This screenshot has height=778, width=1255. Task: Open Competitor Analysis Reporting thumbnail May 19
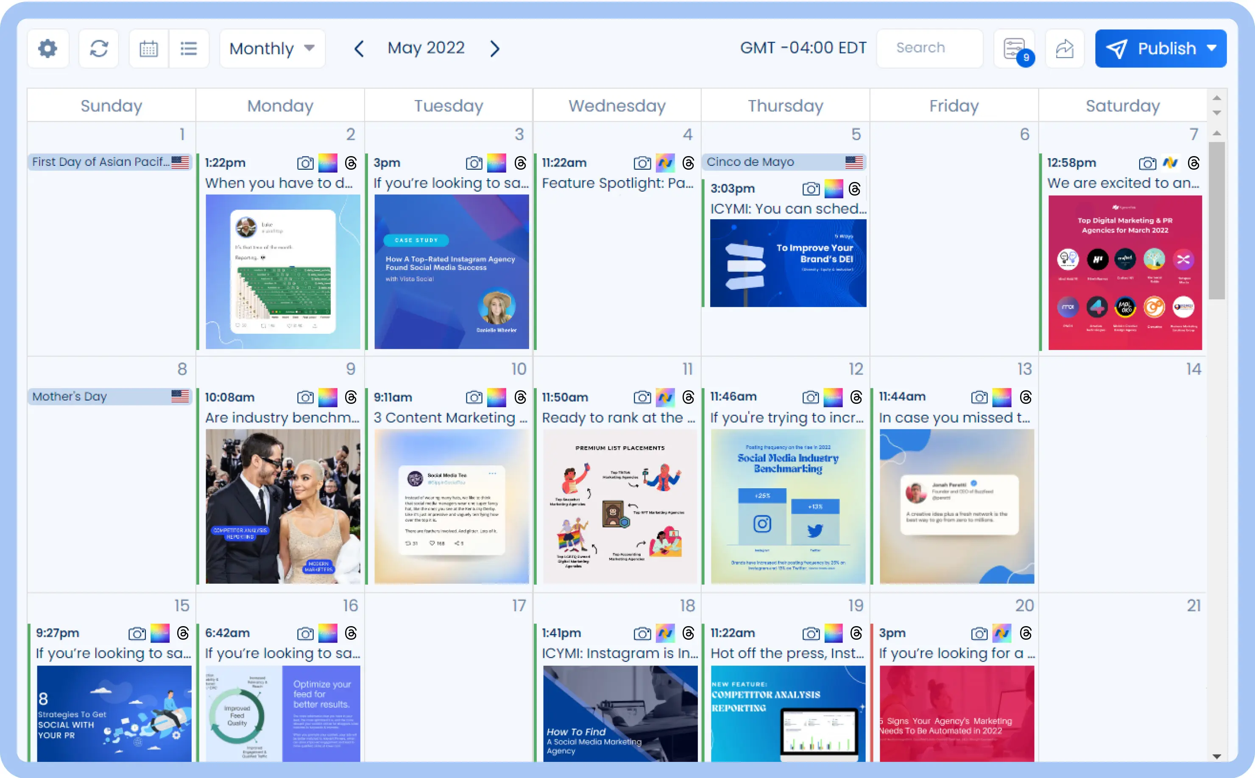tap(788, 714)
